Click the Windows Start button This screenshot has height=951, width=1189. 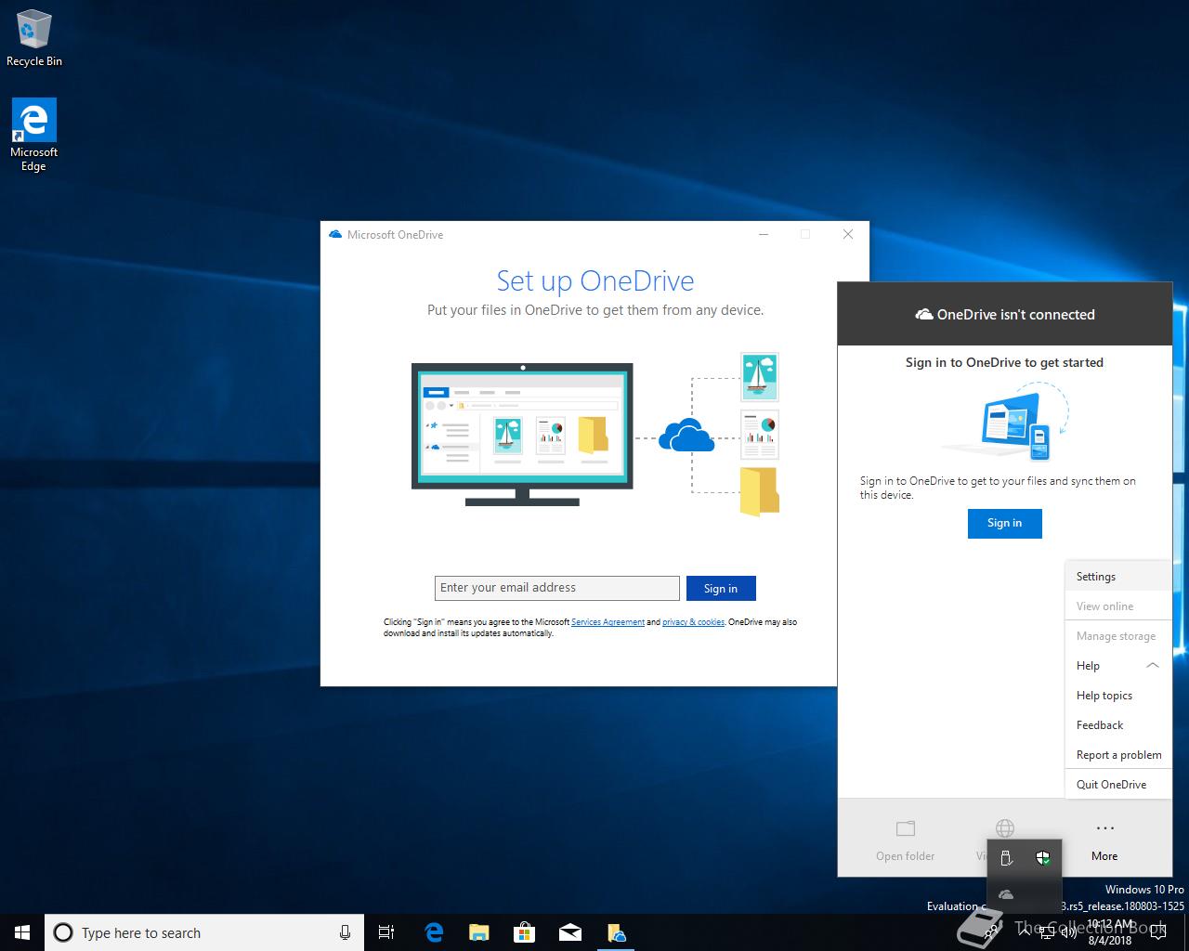(22, 932)
